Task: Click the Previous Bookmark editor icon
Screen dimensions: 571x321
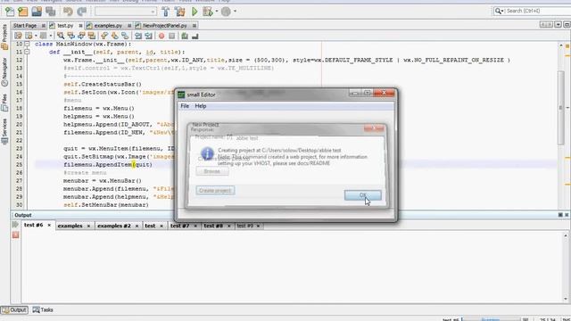Action: [x=104, y=36]
